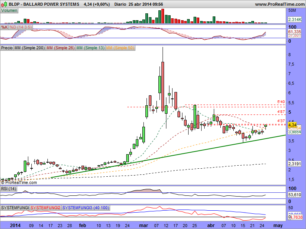Click the mar month label on time axis
The image size is (306, 229).
(144, 226)
